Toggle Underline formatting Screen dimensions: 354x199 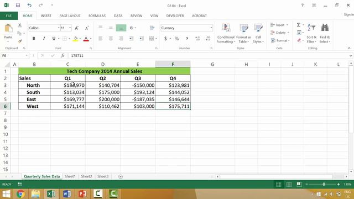pos(54,39)
